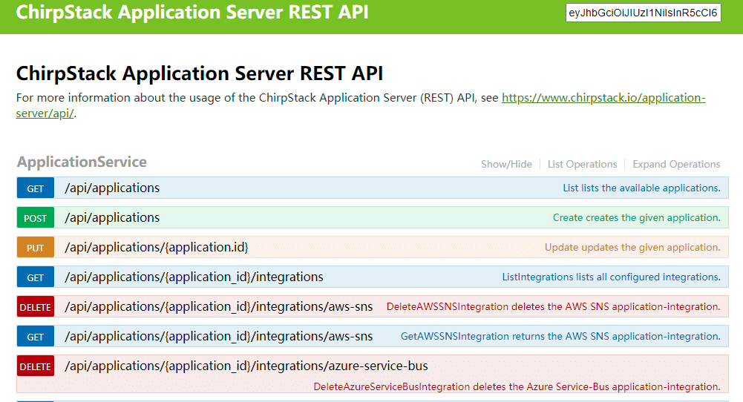Click GET badge for integrations list
The width and height of the screenshot is (743, 402).
(36, 277)
